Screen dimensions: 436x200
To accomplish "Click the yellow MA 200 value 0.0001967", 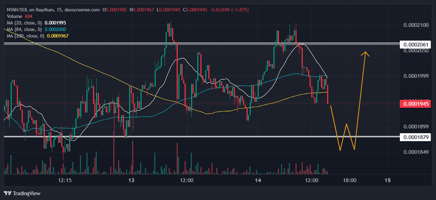I will 58,36.
